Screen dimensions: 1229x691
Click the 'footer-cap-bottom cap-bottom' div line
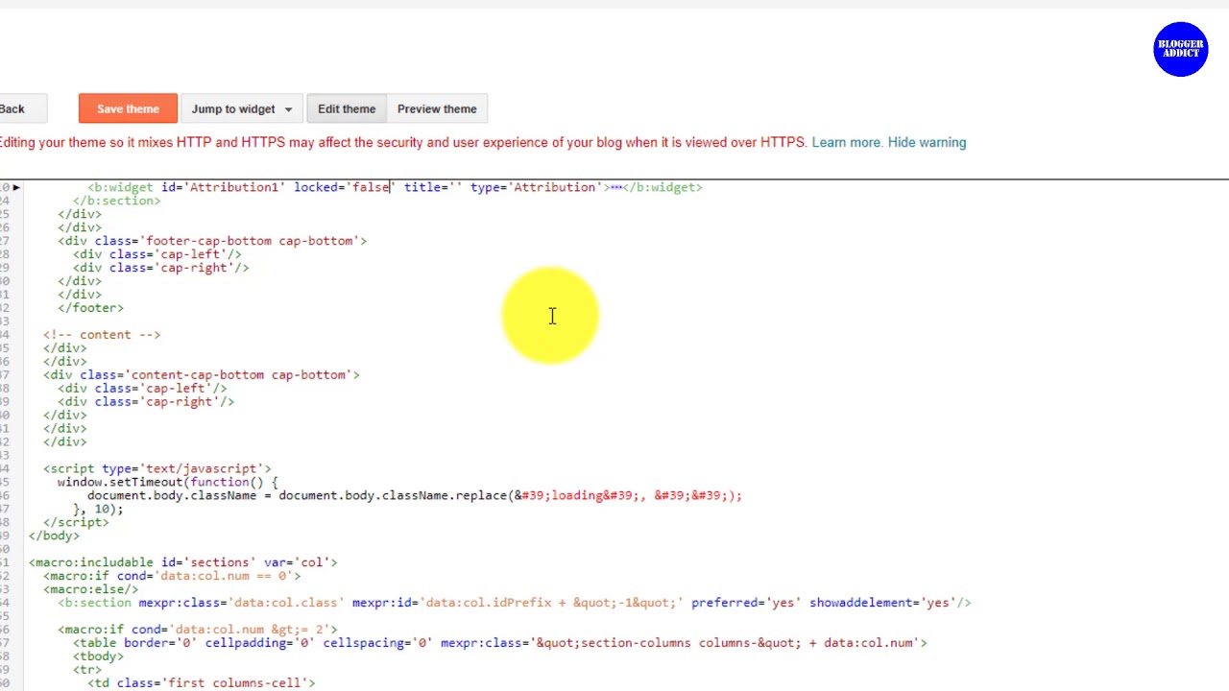(212, 241)
